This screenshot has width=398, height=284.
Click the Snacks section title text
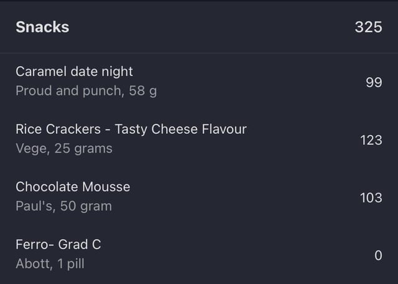(42, 27)
